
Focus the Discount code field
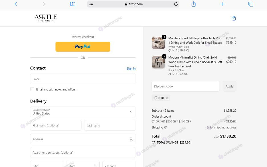pyautogui.click(x=186, y=86)
